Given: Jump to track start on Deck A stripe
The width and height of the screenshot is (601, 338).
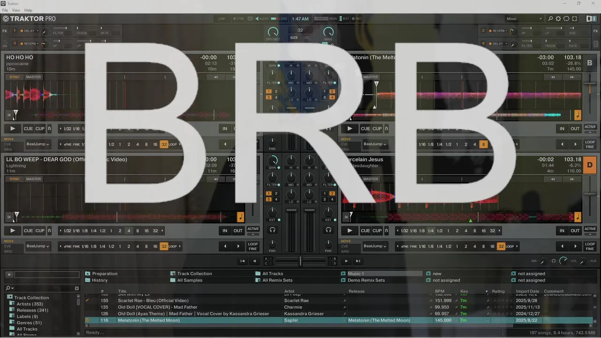Looking at the screenshot, I should pos(9,115).
